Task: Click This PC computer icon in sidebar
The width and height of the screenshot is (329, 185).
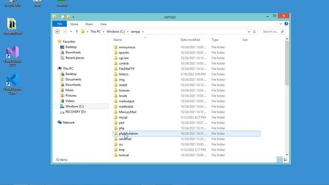Action: click(60, 68)
